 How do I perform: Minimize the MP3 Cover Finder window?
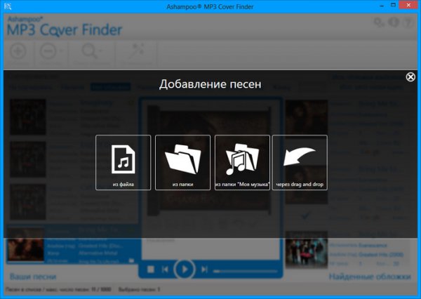coord(381,6)
